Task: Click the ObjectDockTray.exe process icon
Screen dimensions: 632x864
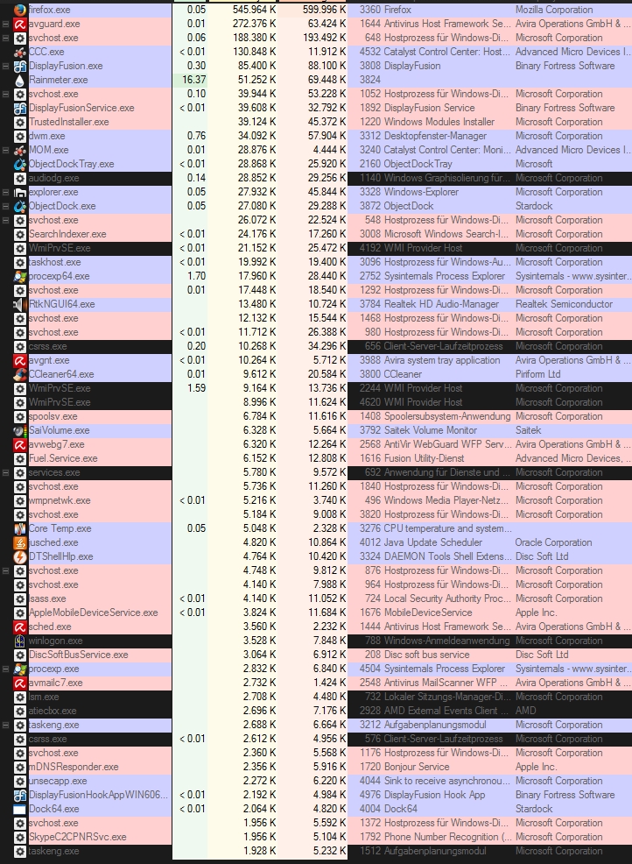Action: tap(20, 164)
